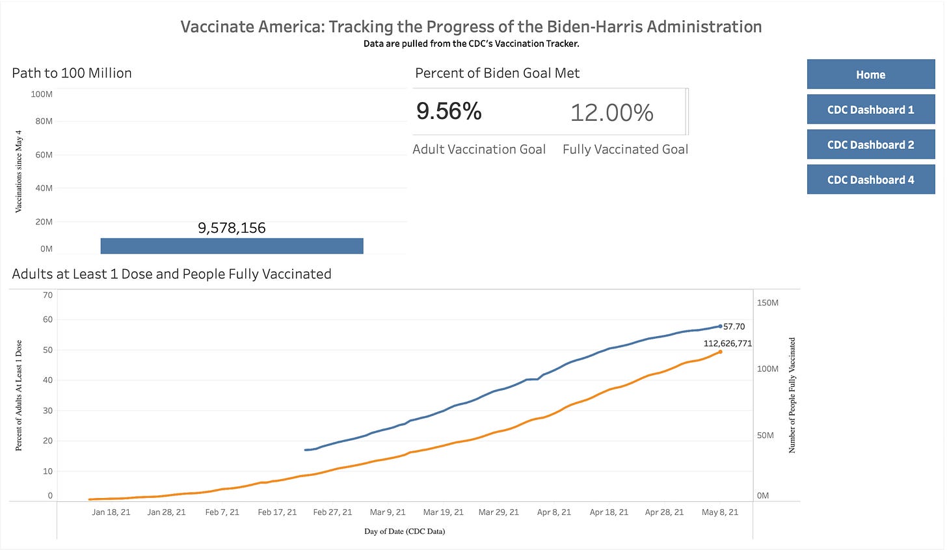947x550 pixels.
Task: Open CDC Dashboard 2 page
Action: pos(870,144)
